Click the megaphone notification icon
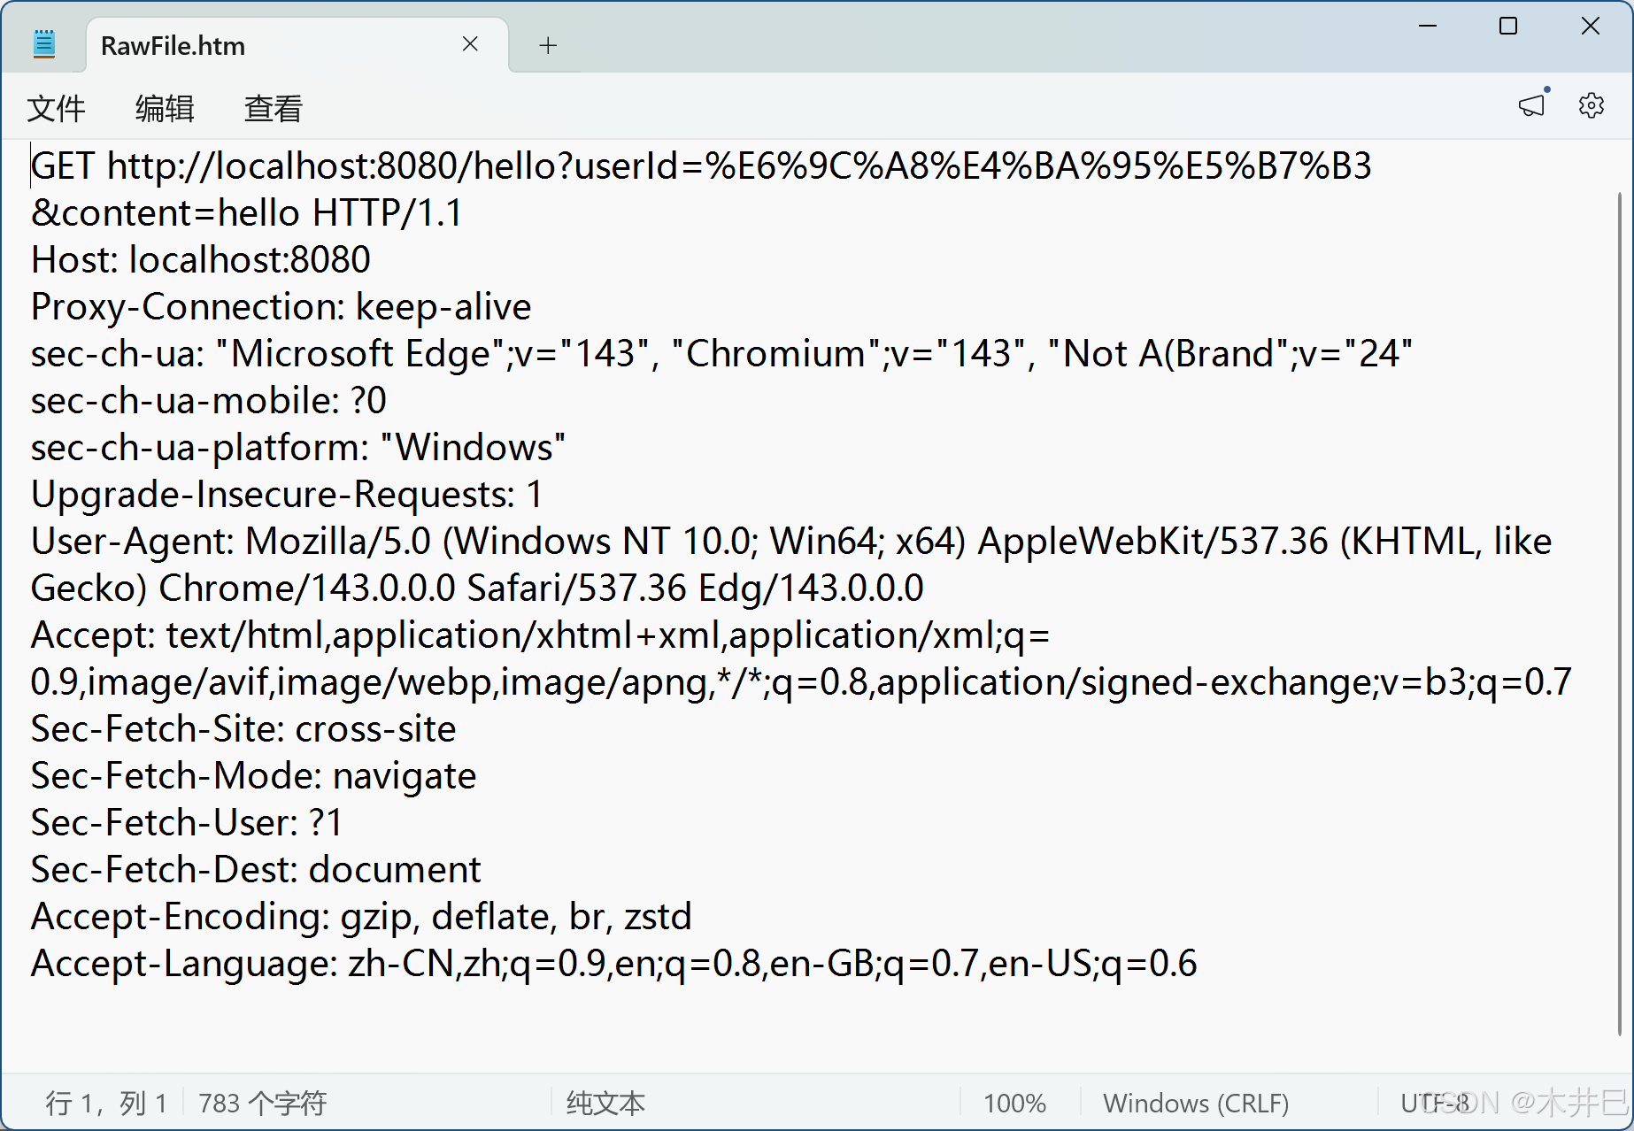Viewport: 1634px width, 1131px height. click(1533, 104)
